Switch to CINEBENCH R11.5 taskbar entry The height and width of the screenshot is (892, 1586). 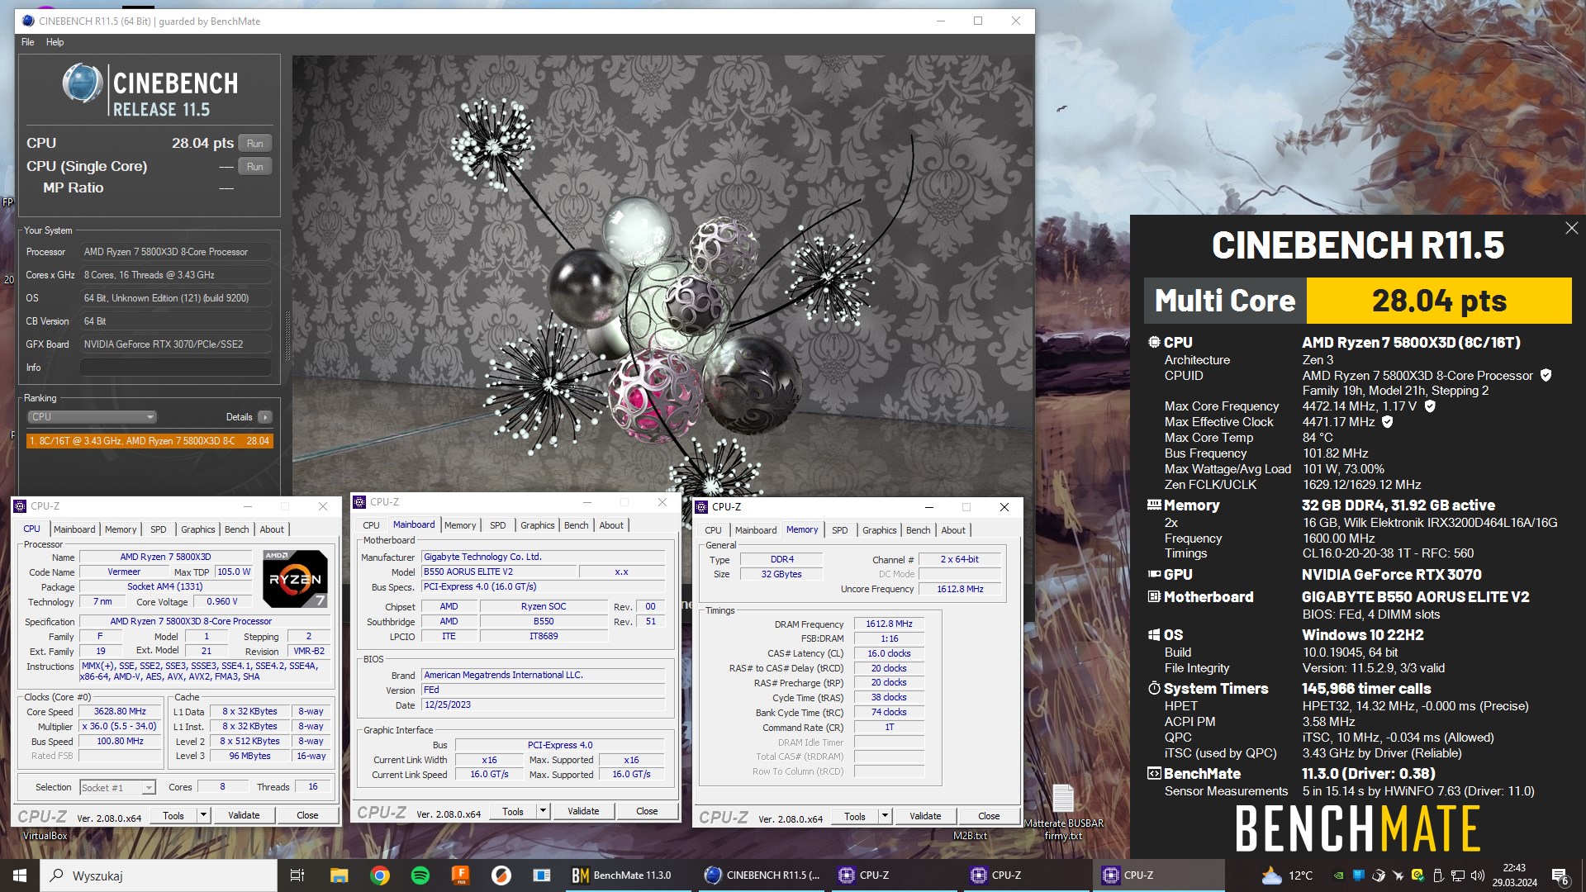click(762, 875)
